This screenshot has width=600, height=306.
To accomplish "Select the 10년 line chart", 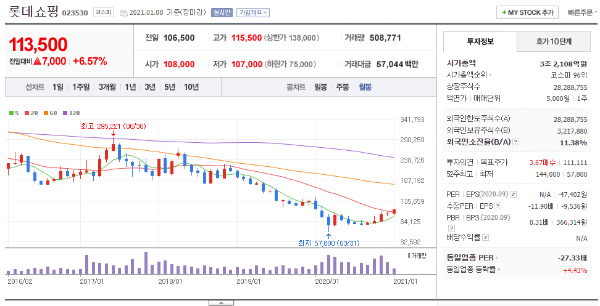I will point(191,87).
